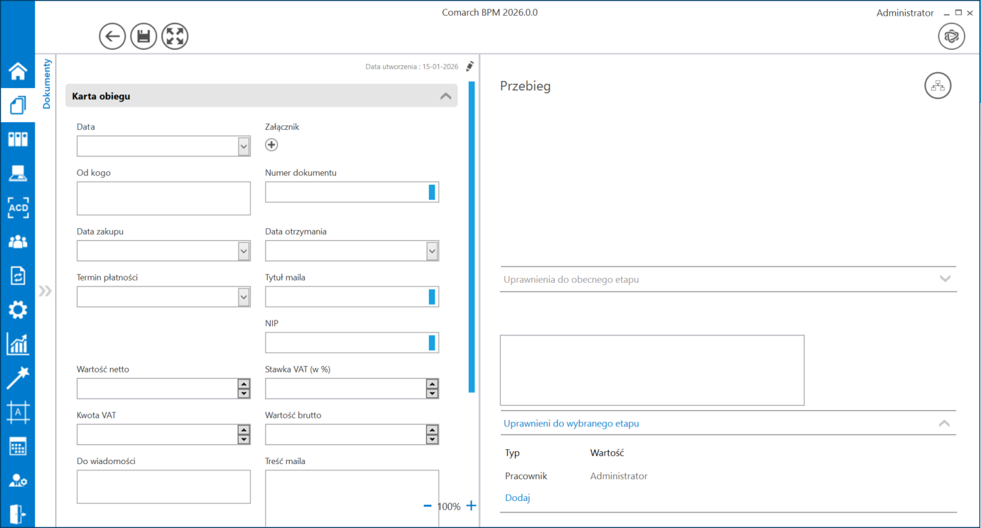Open the ACD module in sidebar

tap(18, 208)
